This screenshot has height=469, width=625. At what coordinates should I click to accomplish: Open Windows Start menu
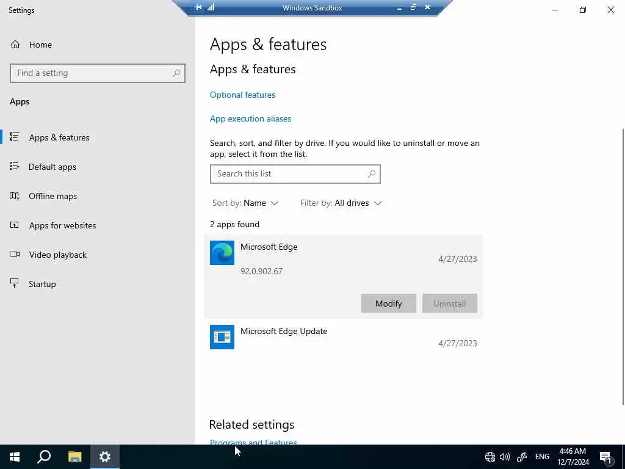point(15,457)
